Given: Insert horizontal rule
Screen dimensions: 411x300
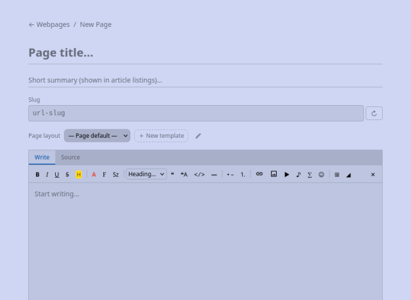Looking at the screenshot, I should pyautogui.click(x=214, y=174).
